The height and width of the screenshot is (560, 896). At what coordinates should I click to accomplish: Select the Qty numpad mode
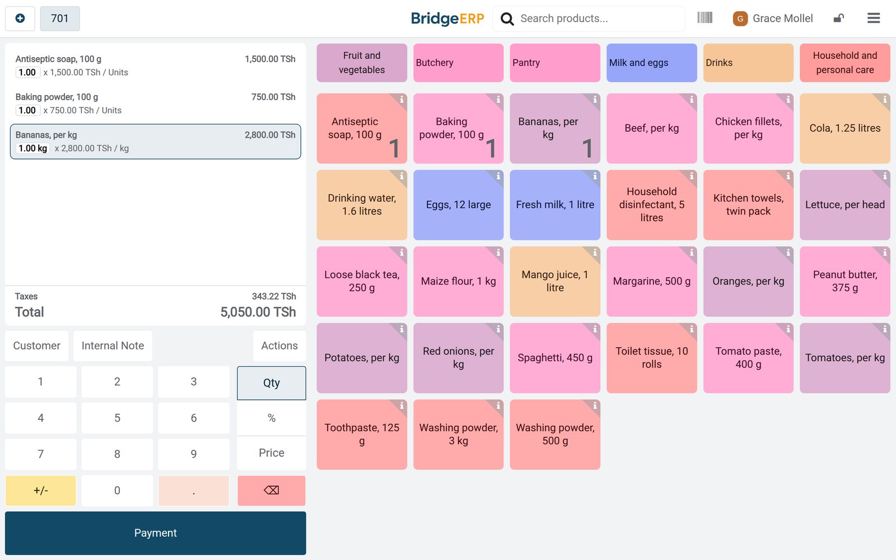point(272,383)
